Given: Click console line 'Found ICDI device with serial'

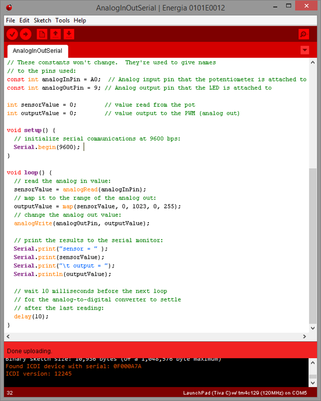Looking at the screenshot, I should coord(73,366).
